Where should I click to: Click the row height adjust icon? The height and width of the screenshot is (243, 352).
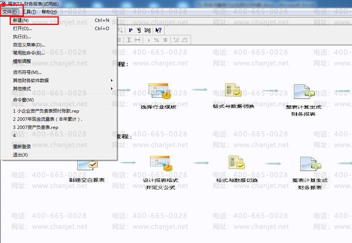coord(129,40)
